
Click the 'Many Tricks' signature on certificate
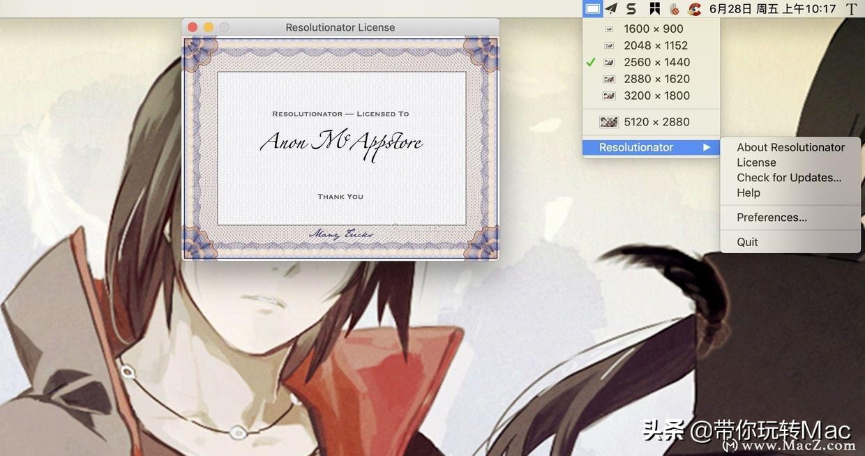click(x=341, y=234)
